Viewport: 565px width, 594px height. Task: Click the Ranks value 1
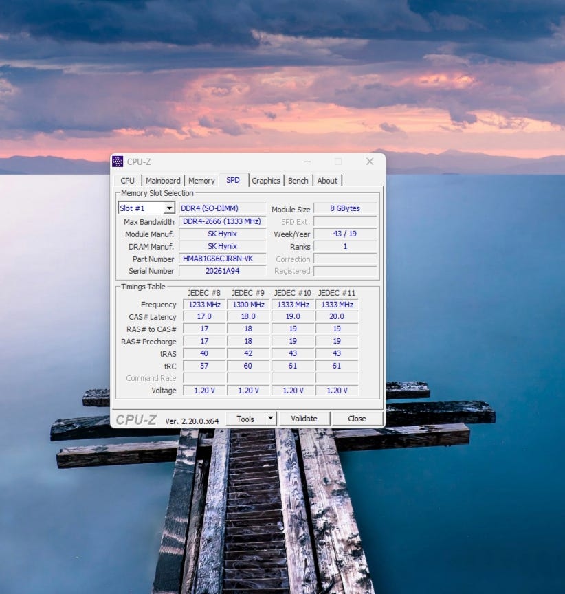coord(345,246)
